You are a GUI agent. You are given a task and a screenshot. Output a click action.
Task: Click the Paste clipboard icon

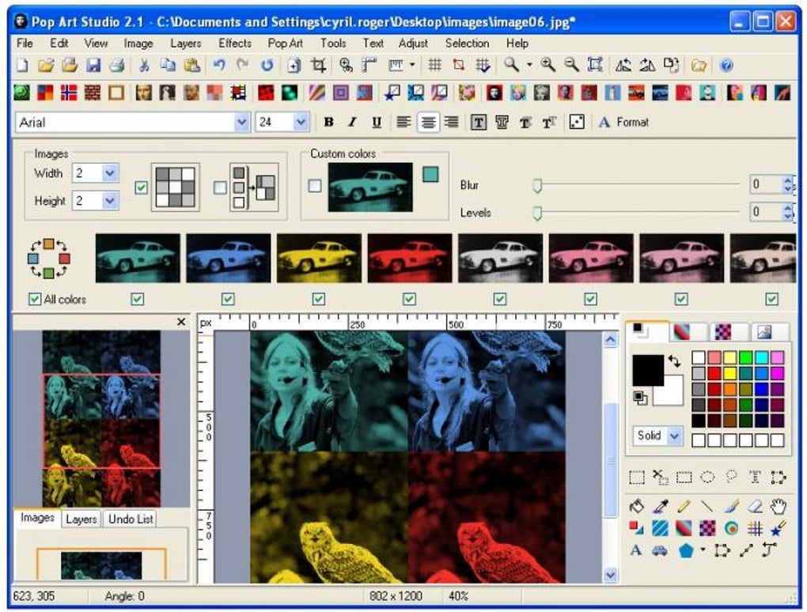[192, 66]
